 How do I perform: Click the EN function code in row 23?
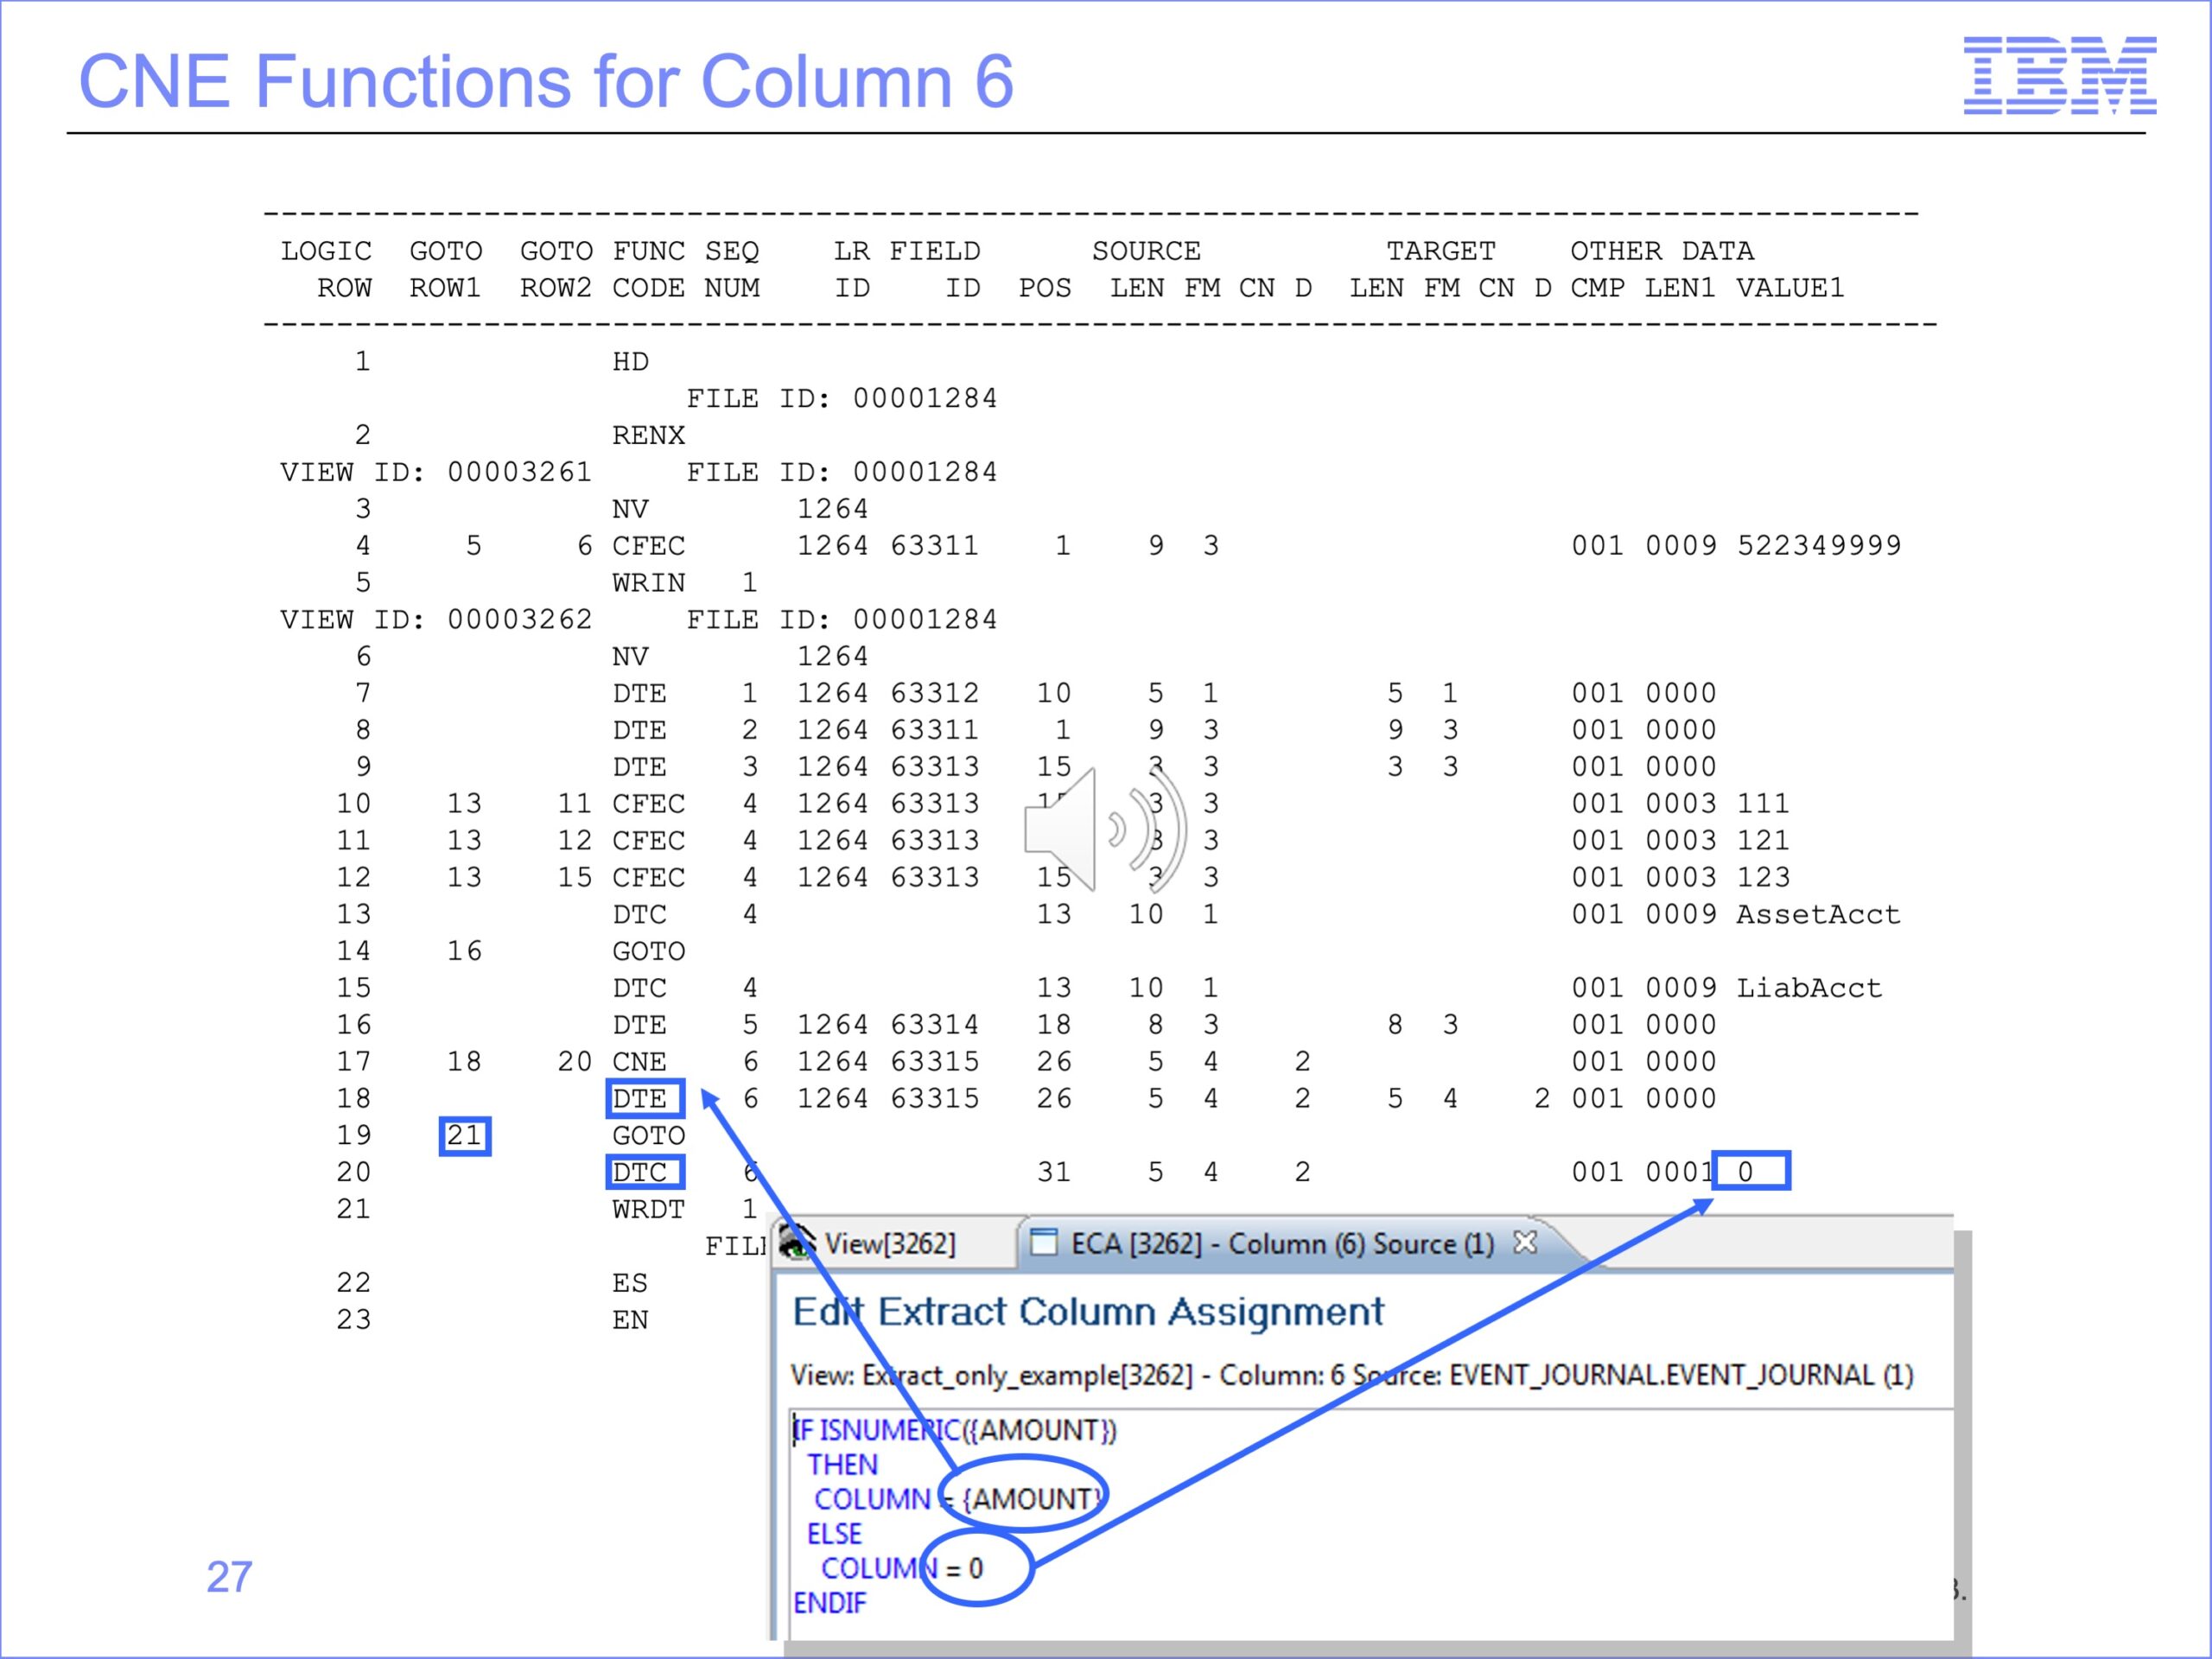[x=630, y=1320]
